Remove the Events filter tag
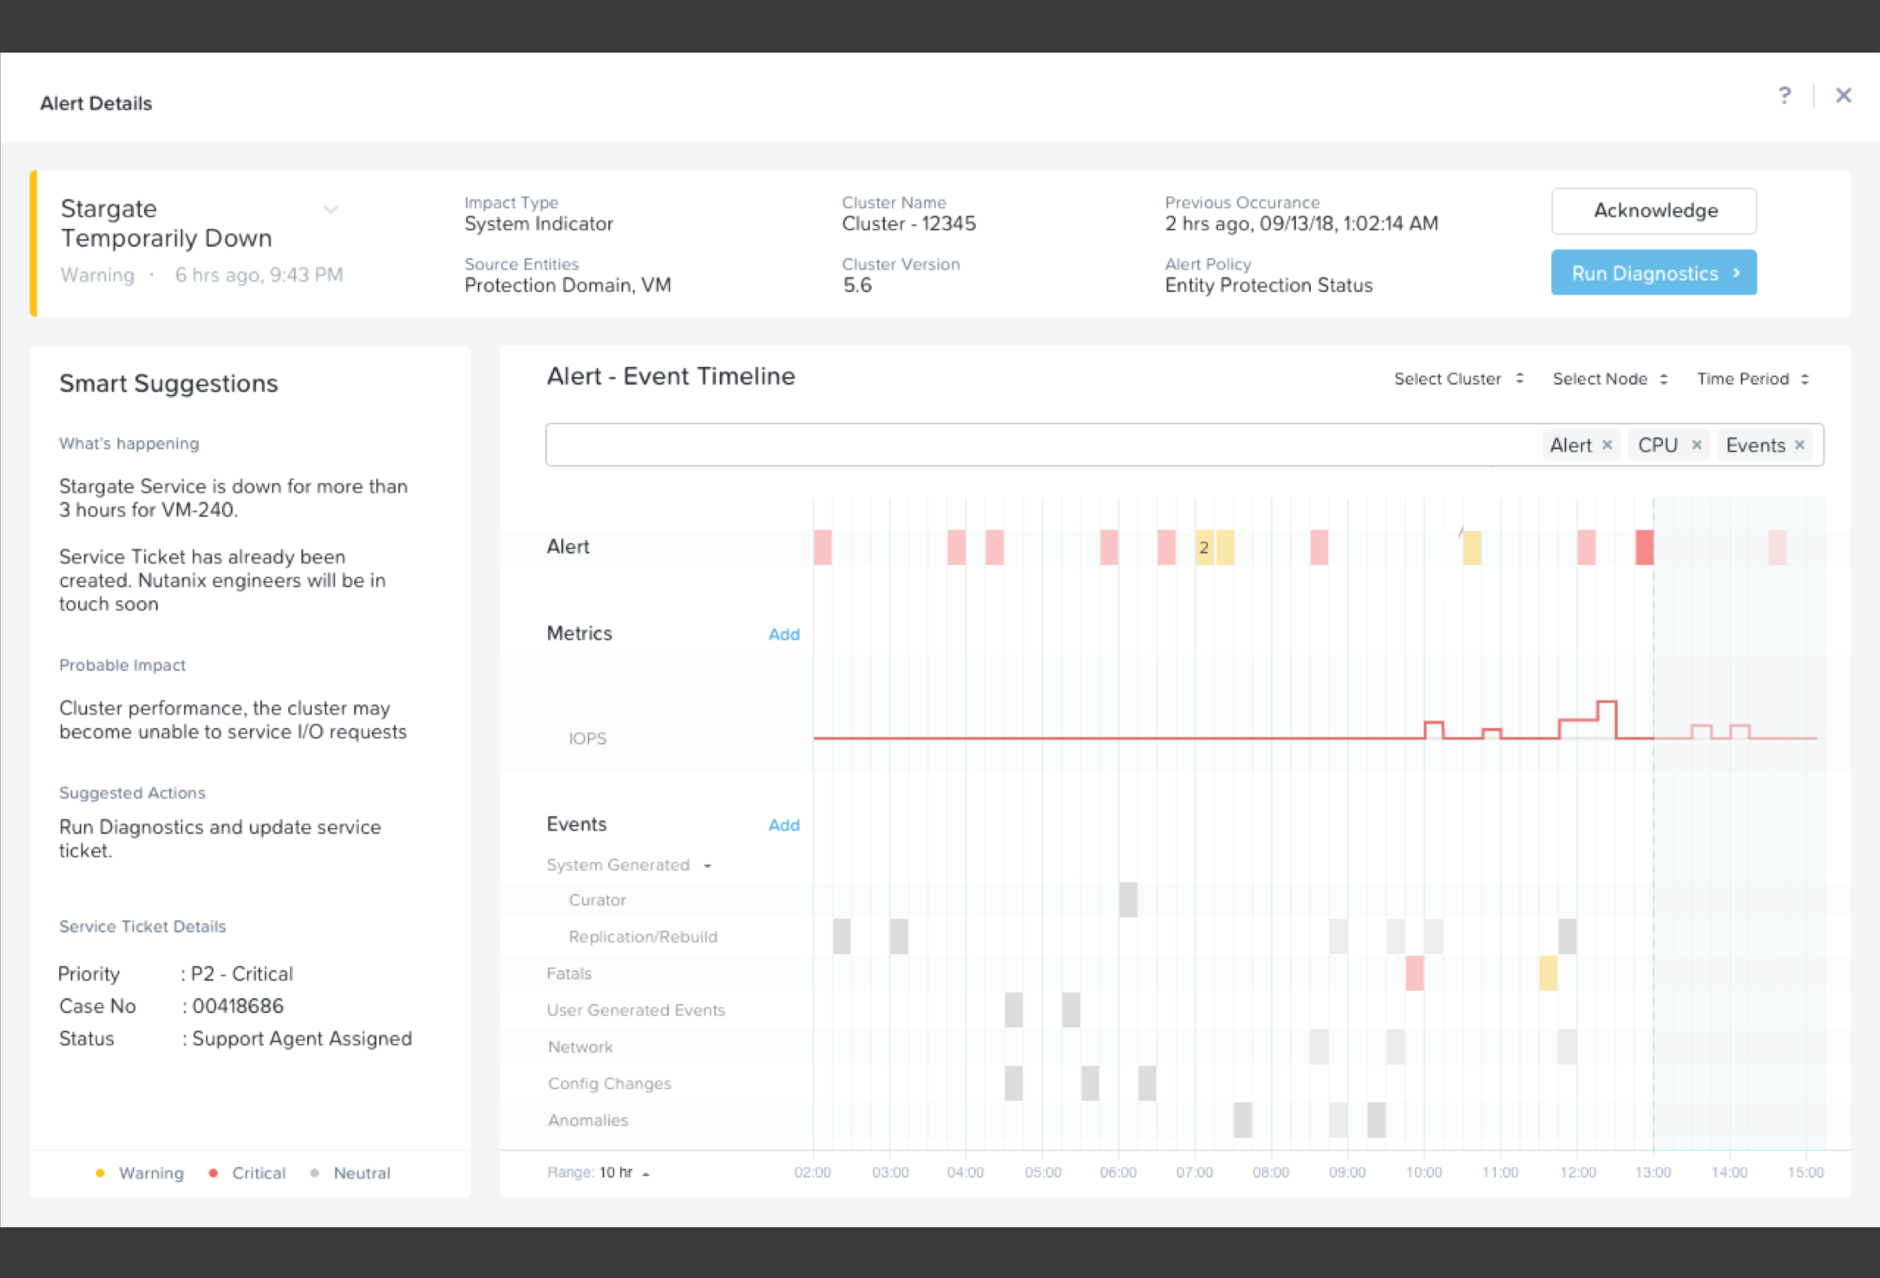Viewport: 1880px width, 1278px height. [1800, 445]
